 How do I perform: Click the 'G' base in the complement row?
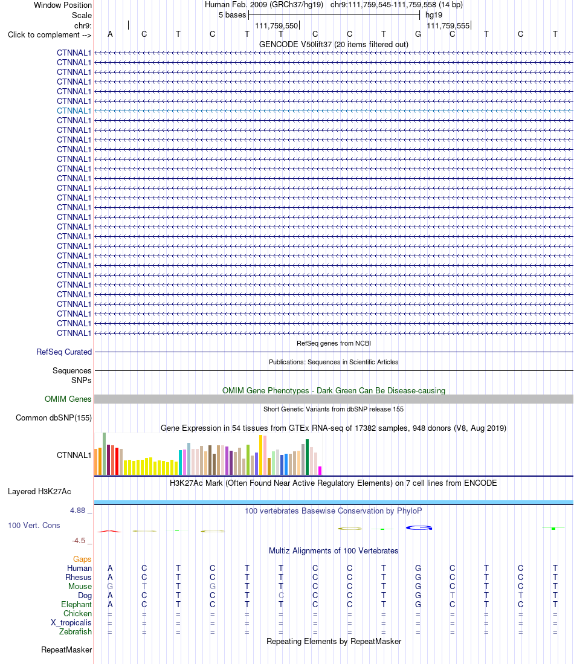418,34
